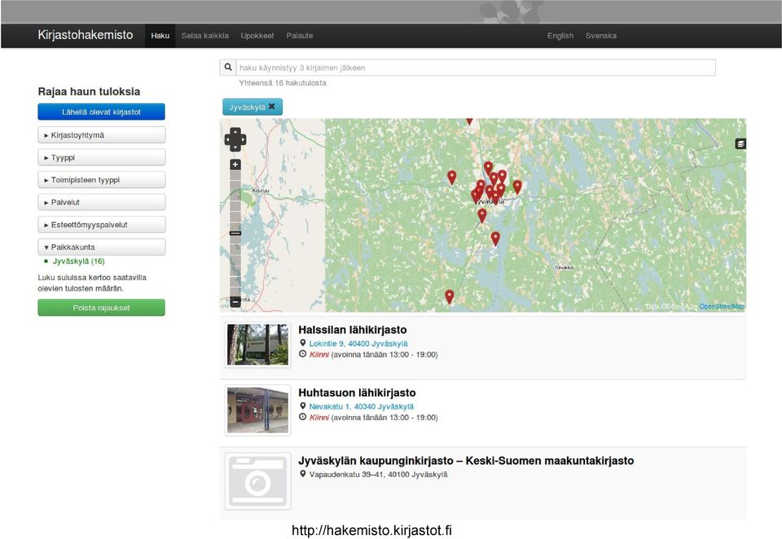Click the location pin icon beside Vapaudenkatu 39–41

(x=302, y=474)
